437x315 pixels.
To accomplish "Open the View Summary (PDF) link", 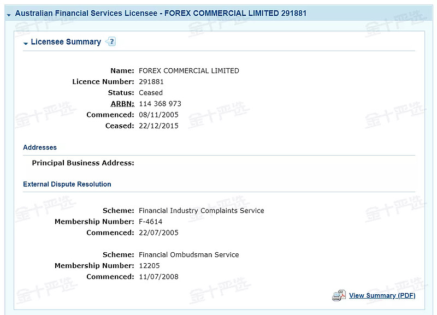I will tap(382, 295).
